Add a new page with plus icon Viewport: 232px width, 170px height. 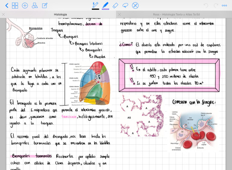25,6
